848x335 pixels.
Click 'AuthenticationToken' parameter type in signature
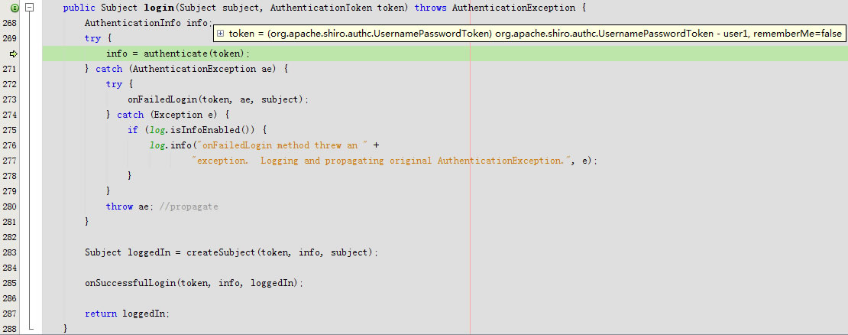click(x=321, y=8)
